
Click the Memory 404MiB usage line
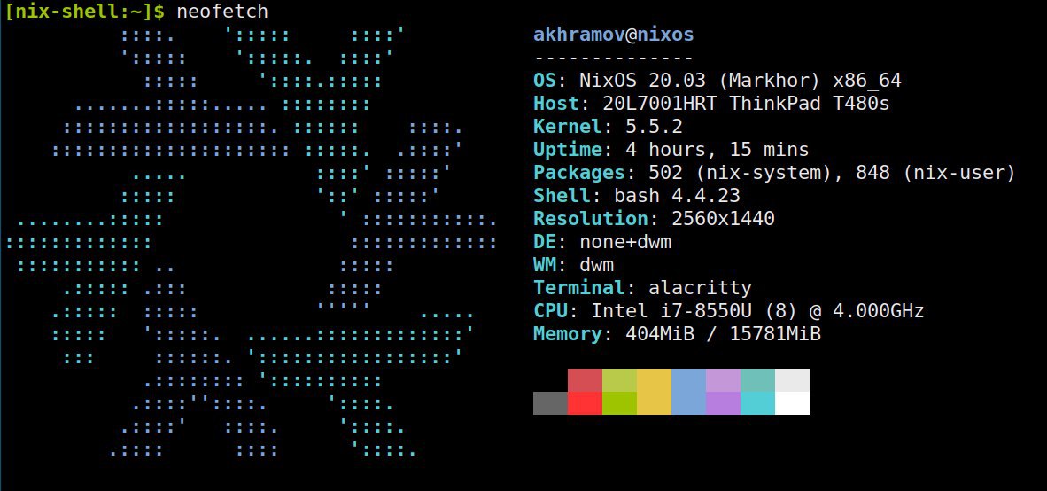(677, 333)
